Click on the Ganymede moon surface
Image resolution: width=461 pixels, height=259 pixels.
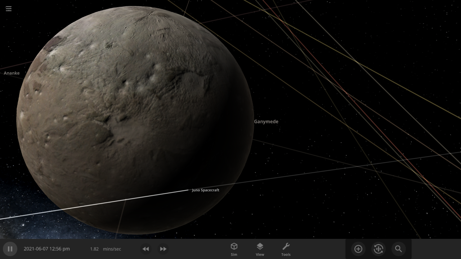click(135, 120)
